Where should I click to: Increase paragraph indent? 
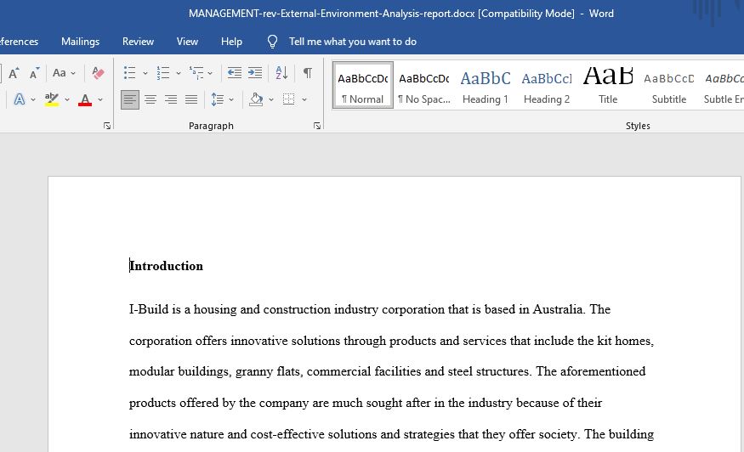tap(255, 73)
